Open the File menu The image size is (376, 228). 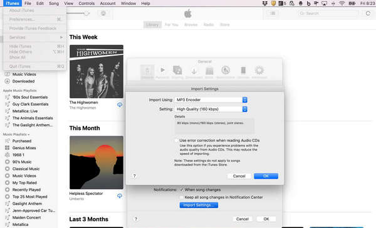(x=28, y=3)
